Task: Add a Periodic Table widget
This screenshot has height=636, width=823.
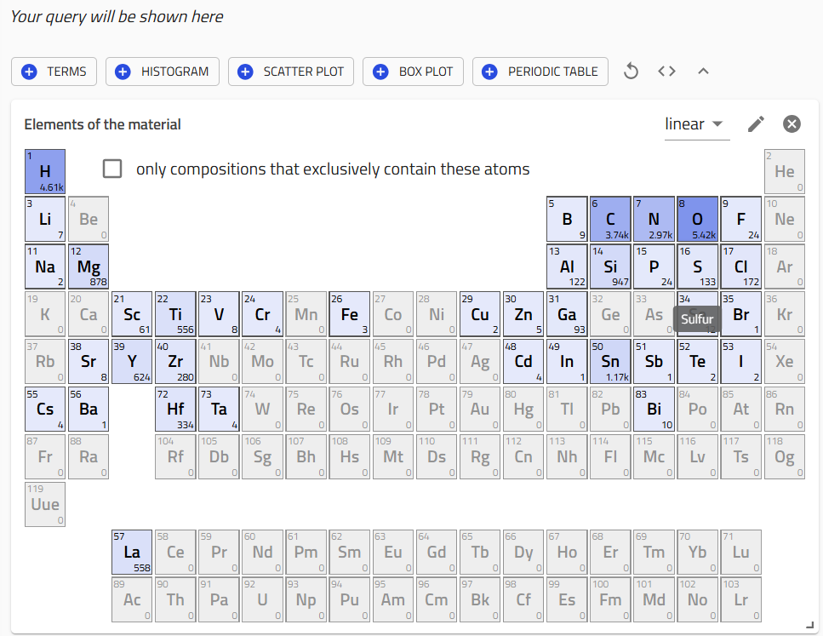Action: (540, 72)
